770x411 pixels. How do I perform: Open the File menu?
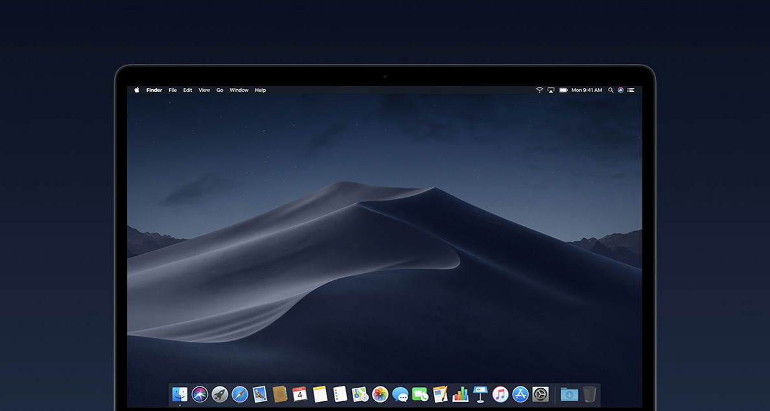pos(173,90)
